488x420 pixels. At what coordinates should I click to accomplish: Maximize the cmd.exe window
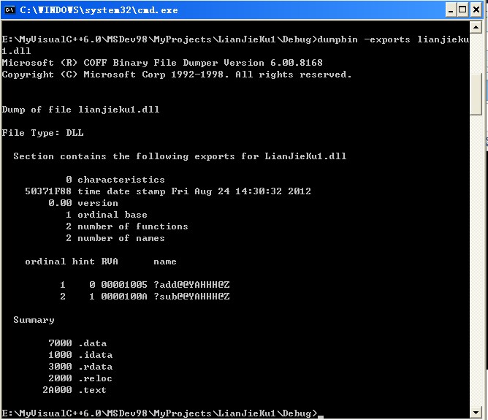click(462, 10)
